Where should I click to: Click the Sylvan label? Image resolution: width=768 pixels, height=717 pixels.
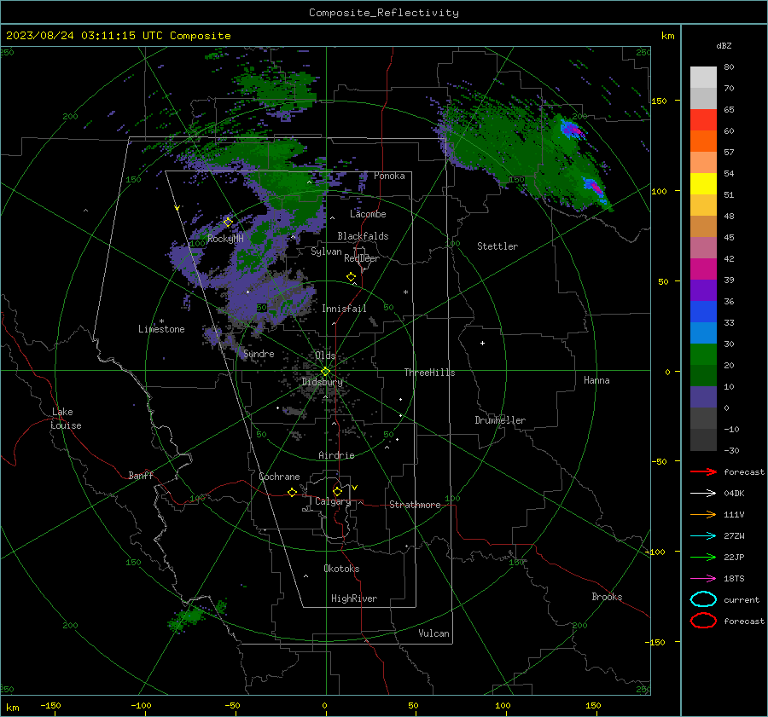tap(326, 252)
